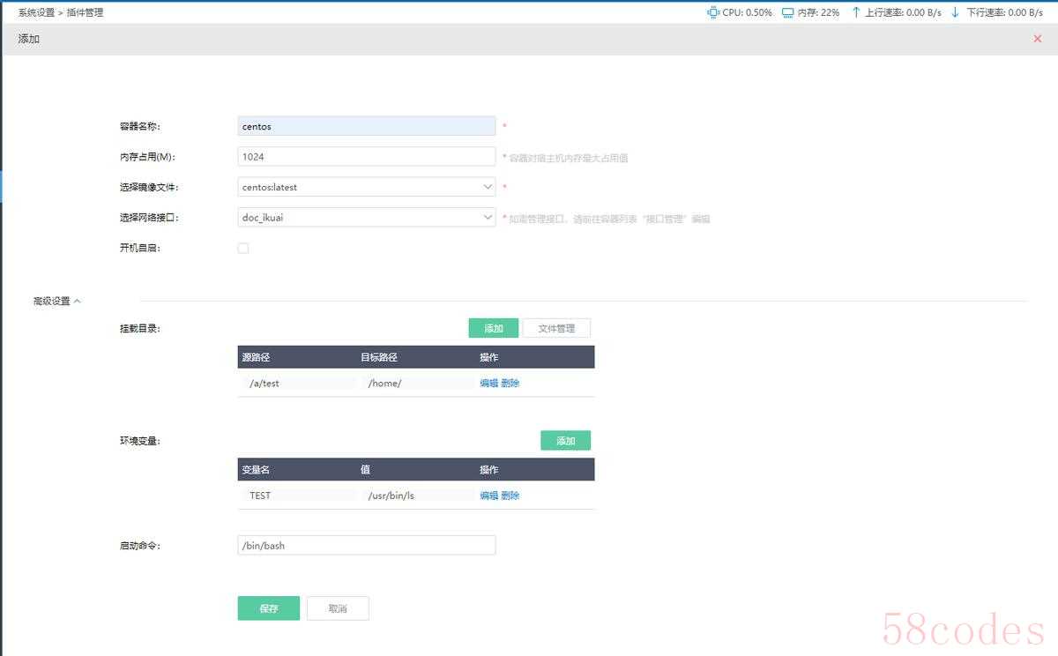Delete the /a/test mount row
Viewport: 1058px width, 656px height.
pyautogui.click(x=510, y=384)
